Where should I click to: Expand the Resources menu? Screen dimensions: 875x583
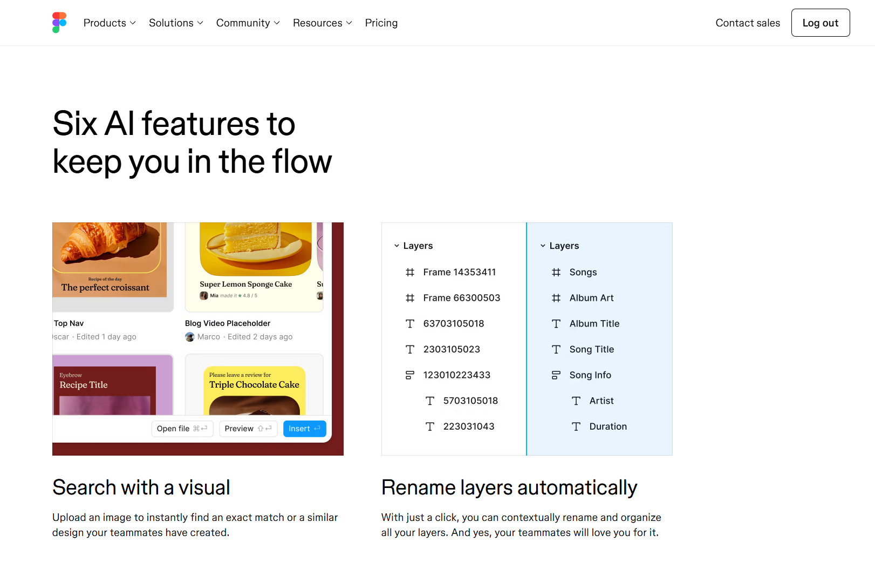tap(322, 23)
